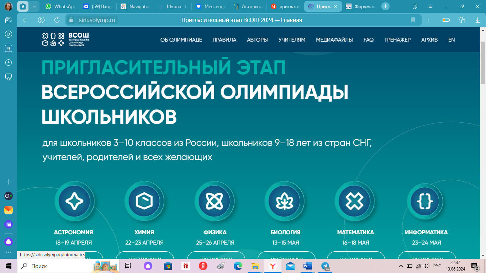Open the Windows notification center

[x=475, y=266]
